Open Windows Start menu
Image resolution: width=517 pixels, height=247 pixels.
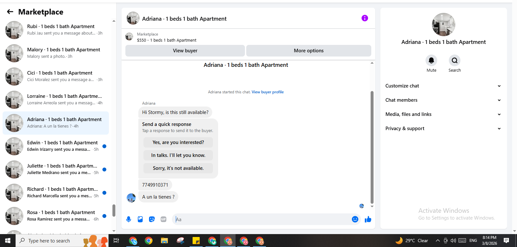point(8,241)
